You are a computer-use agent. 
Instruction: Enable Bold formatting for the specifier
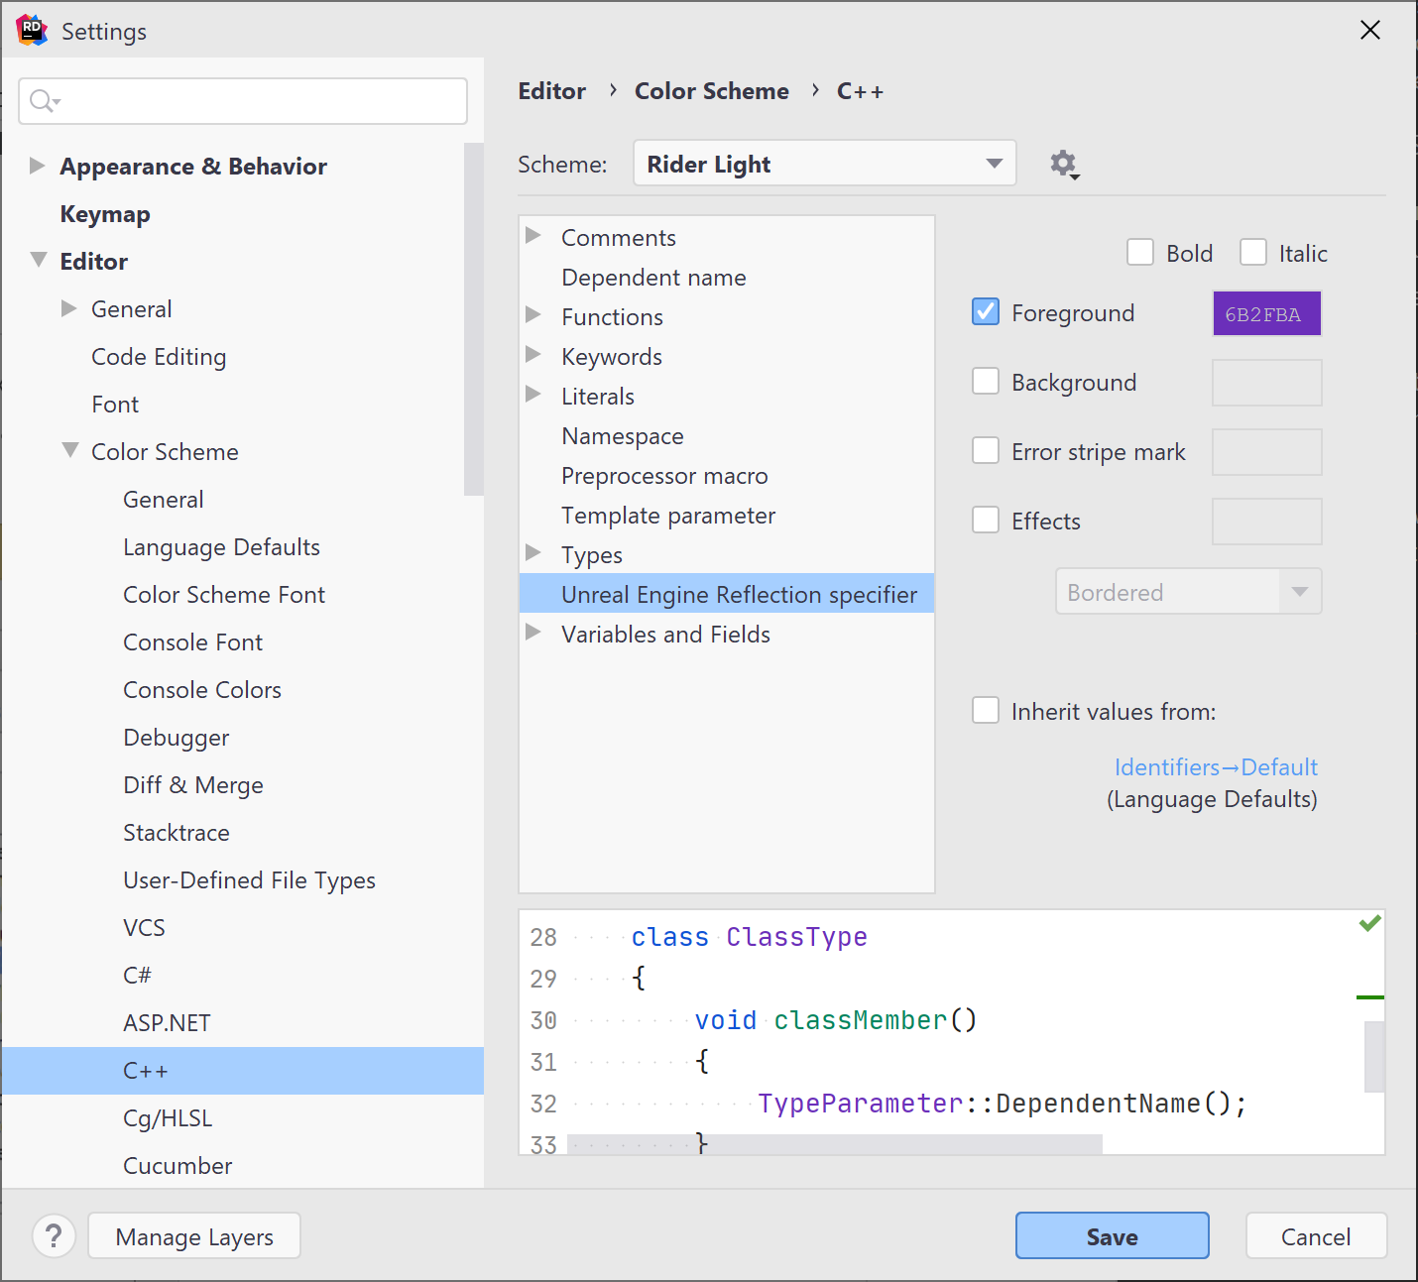(1140, 253)
